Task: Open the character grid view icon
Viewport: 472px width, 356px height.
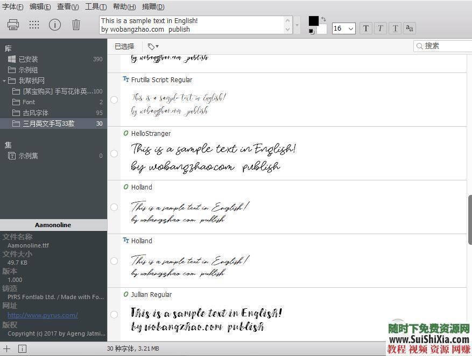Action: point(34,25)
